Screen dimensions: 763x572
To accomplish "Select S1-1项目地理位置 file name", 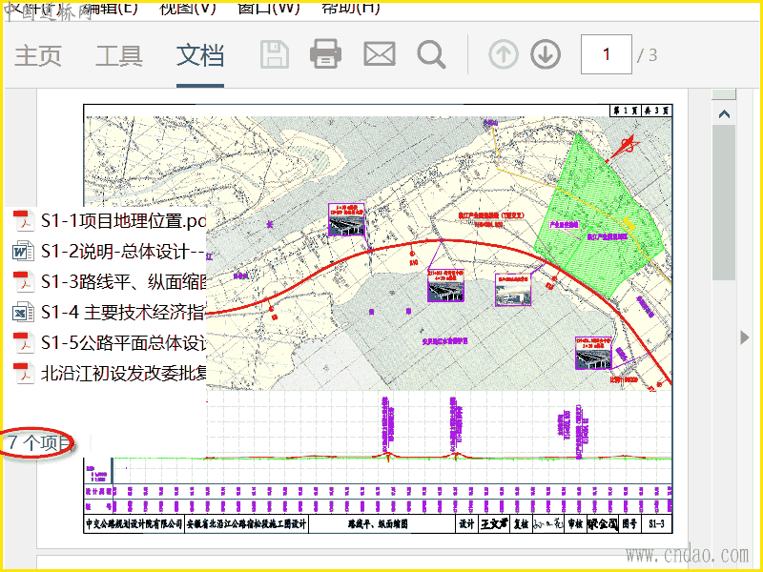I will 124,221.
